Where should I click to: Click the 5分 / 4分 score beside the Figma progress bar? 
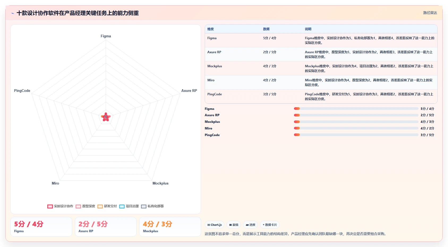point(427,109)
